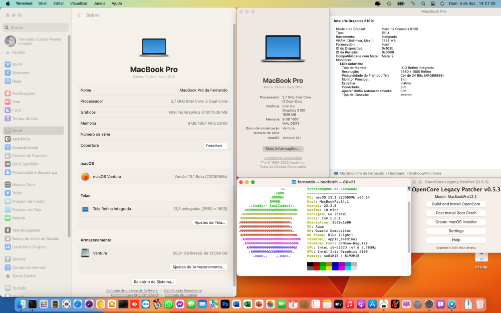
Task: Open Spotlight search in menu bar
Action: 423,4
